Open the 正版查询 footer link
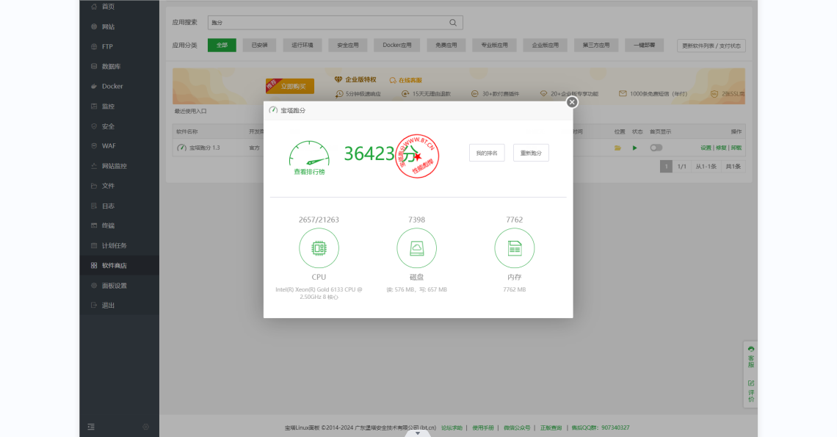 (x=551, y=428)
